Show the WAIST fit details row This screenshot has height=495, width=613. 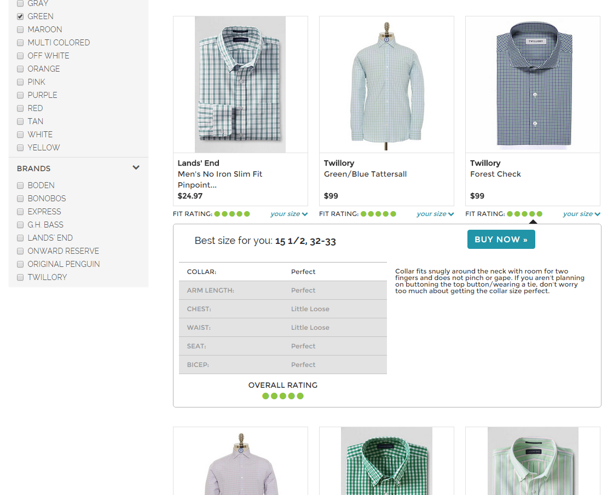[x=282, y=328]
